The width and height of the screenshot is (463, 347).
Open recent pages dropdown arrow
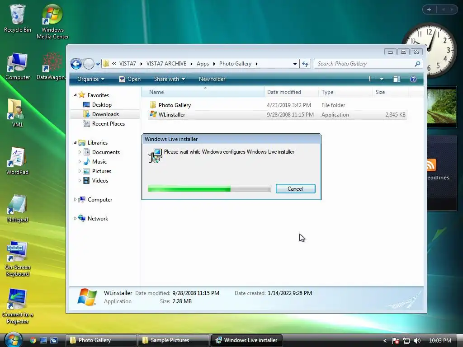point(98,64)
